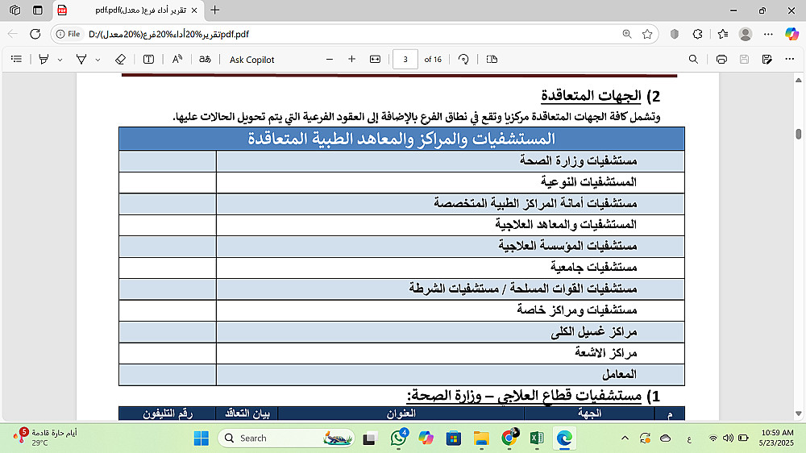Search within the PDF
Viewport: 806px width, 453px height.
(693, 60)
